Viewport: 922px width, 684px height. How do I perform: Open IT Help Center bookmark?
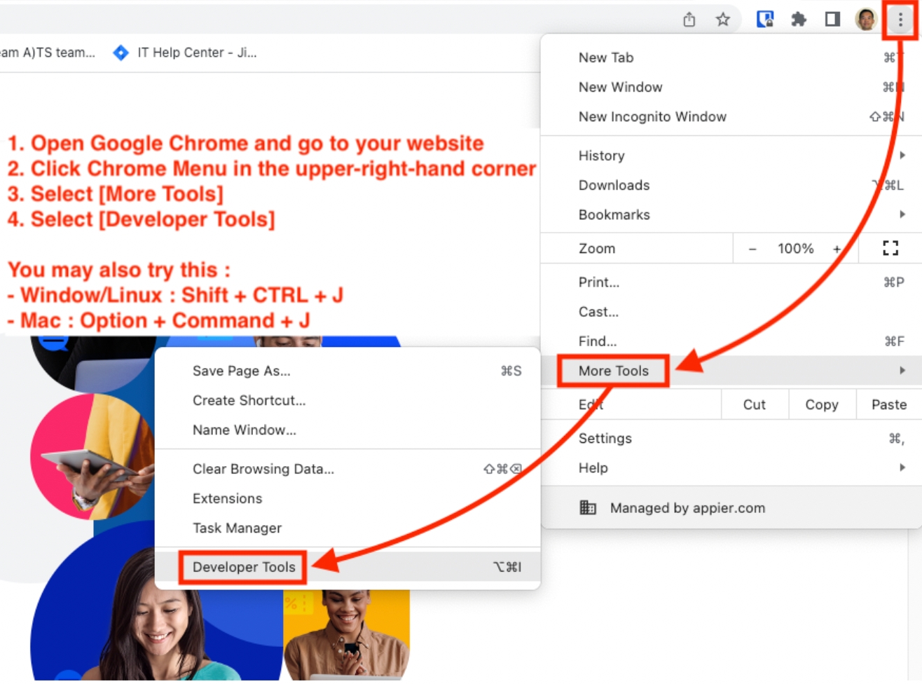(186, 53)
